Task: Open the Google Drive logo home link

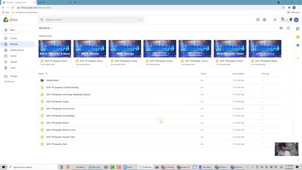Action: [10, 20]
